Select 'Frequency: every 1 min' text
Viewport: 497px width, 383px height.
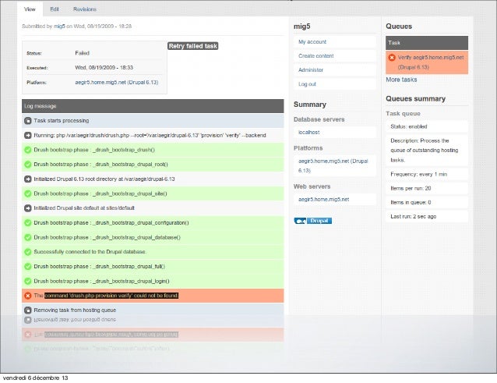pos(418,174)
